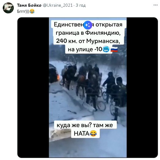Click the car taillight in the video
This screenshot has width=160, height=160.
[58, 78]
